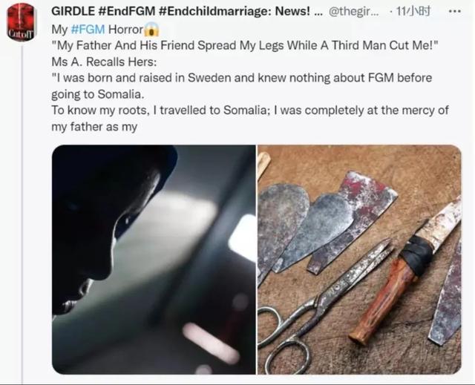View the silhouette profile photo
The width and height of the screenshot is (475, 385).
(154, 260)
